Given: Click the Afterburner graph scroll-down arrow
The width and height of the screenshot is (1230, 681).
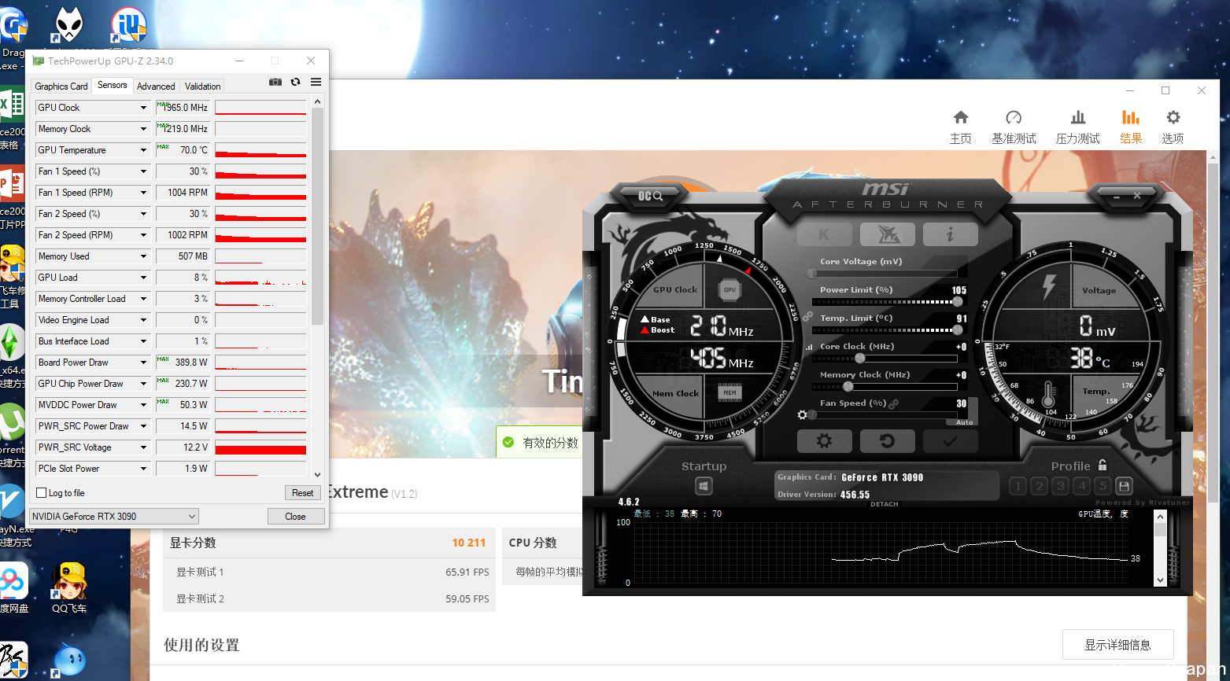Looking at the screenshot, I should pos(1160,580).
